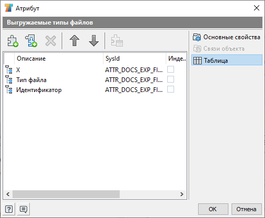Image resolution: width=265 pixels, height=218 pixels.
Task: Click the OK button
Action: tap(213, 209)
